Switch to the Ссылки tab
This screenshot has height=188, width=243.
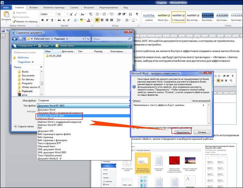[x=74, y=7]
